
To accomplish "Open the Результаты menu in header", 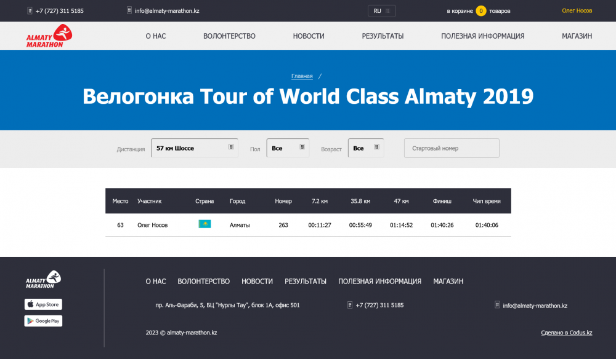I will click(383, 36).
